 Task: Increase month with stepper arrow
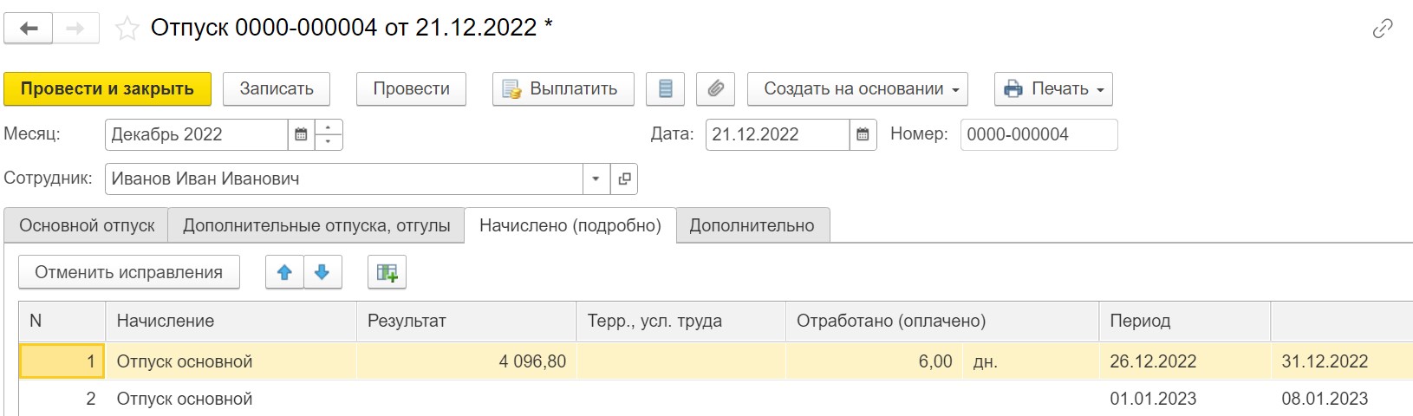coord(329,127)
